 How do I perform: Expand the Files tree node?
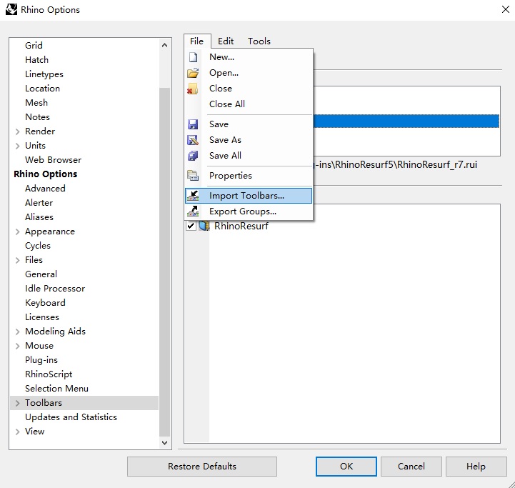[x=17, y=260]
